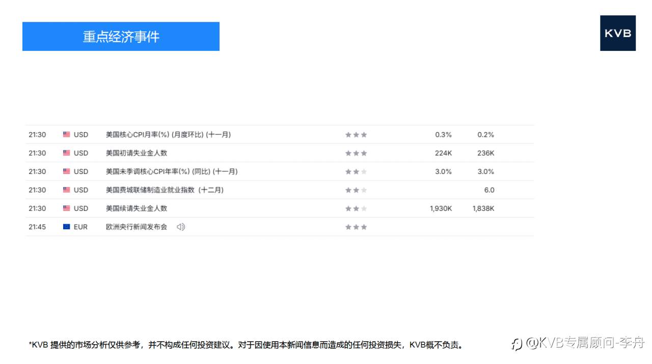Click the US flag on the 美国续请失业金人数 row

(66, 208)
